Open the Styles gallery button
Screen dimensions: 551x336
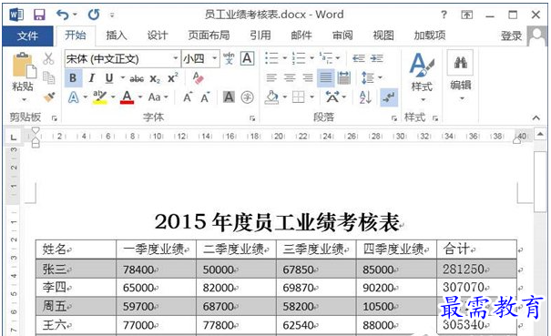[x=422, y=77]
